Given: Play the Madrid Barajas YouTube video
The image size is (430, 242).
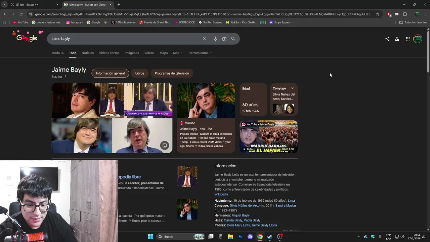Looking at the screenshot, I should 268,137.
